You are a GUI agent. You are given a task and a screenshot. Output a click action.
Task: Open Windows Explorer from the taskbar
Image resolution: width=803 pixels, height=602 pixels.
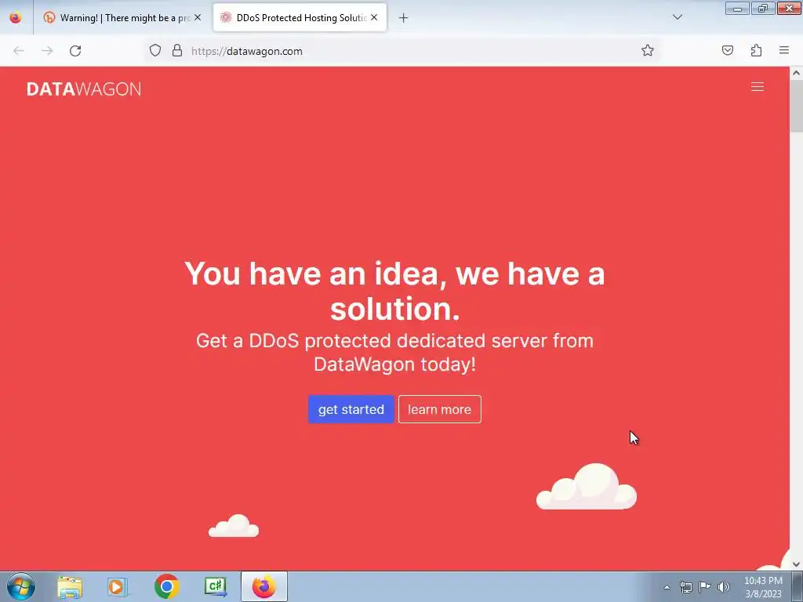point(70,587)
